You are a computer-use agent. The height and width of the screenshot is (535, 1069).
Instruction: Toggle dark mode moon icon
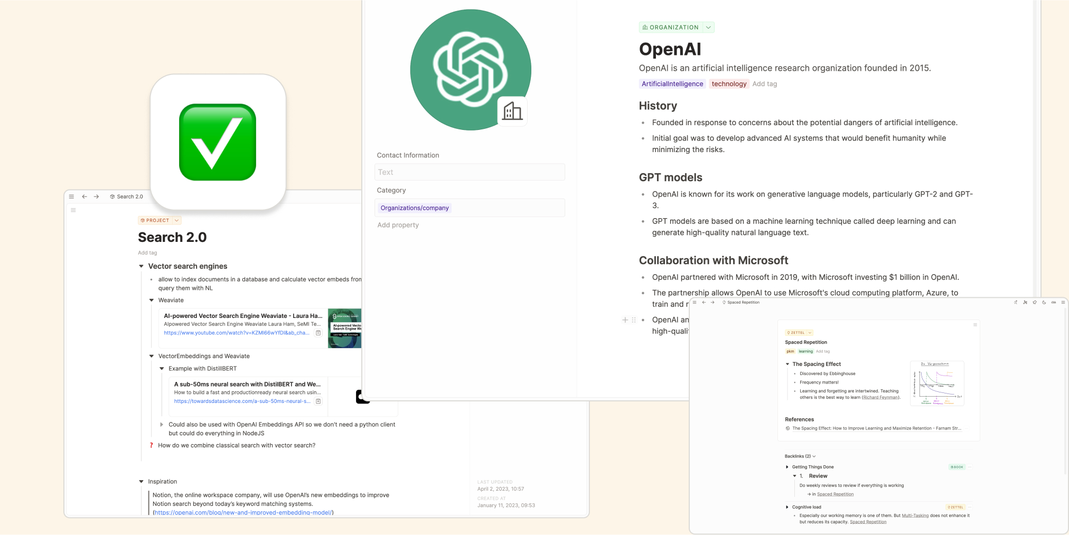point(1044,303)
